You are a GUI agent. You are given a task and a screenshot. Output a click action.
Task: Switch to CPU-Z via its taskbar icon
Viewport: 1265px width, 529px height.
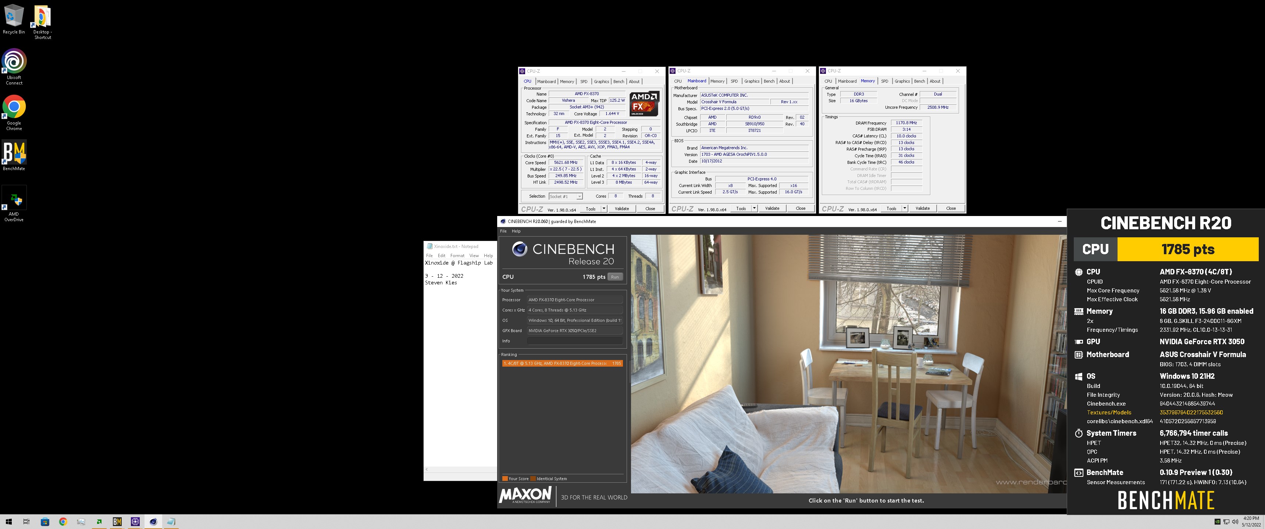pyautogui.click(x=135, y=522)
